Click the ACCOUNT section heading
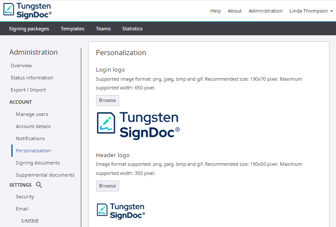Screen dimensions: 336x227 coord(20,102)
